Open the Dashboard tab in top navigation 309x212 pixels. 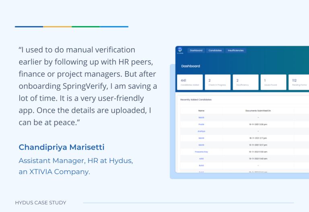196,51
